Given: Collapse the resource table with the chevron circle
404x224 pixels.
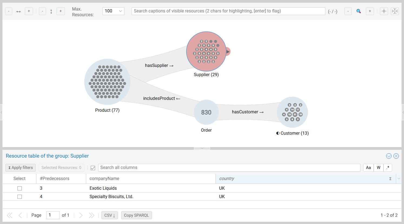Looking at the screenshot, I should click(389, 156).
